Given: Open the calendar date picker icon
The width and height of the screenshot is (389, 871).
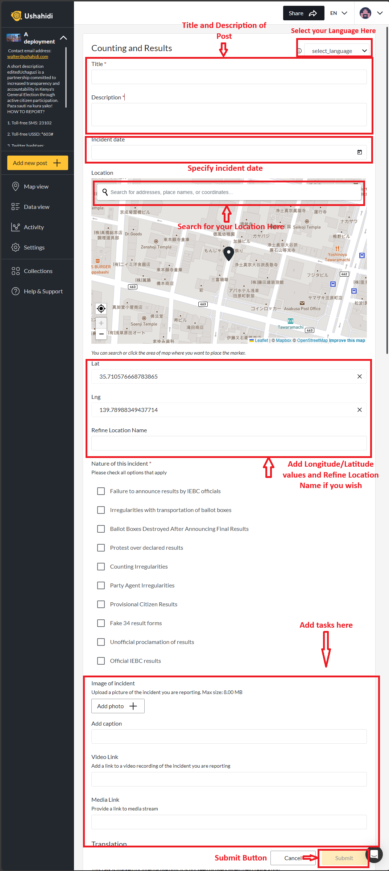Looking at the screenshot, I should point(360,152).
